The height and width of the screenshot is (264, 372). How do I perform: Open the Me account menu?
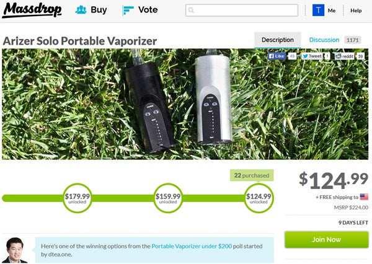(332, 11)
